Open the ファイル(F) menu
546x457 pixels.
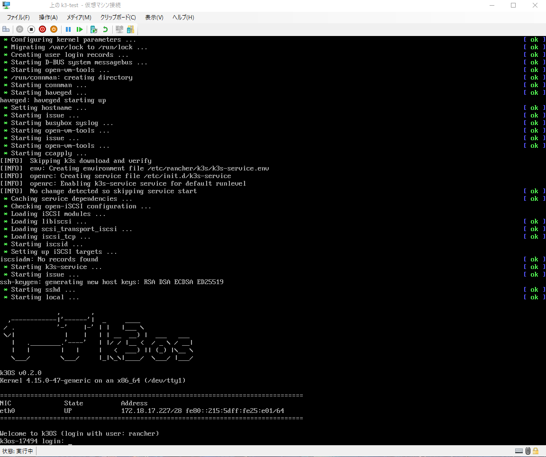(18, 18)
